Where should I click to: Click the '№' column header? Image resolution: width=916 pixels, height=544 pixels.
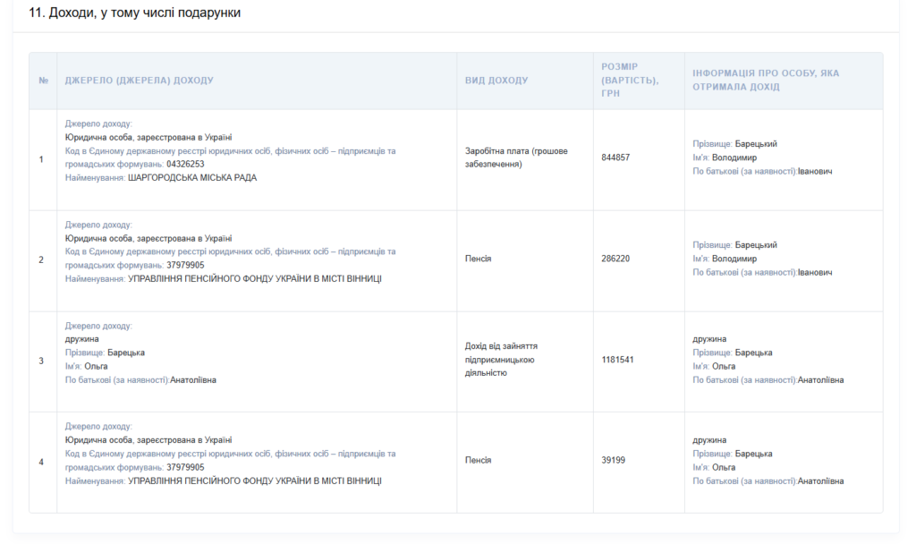tap(43, 81)
